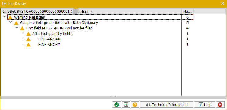Click the warning triangle beside Compare field group

[16, 23]
